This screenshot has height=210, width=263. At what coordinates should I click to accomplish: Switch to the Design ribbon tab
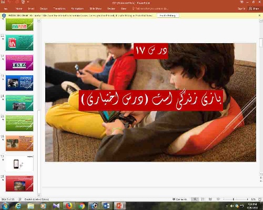point(44,8)
